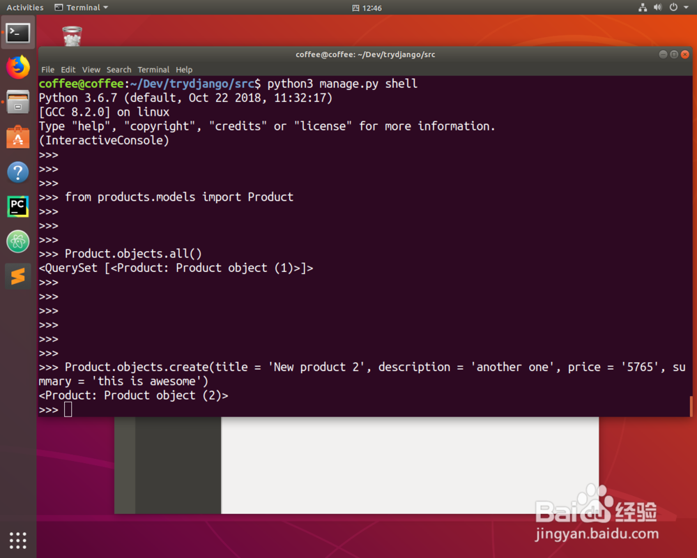Viewport: 697px width, 558px height.
Task: Close the terminal window
Action: 685,54
